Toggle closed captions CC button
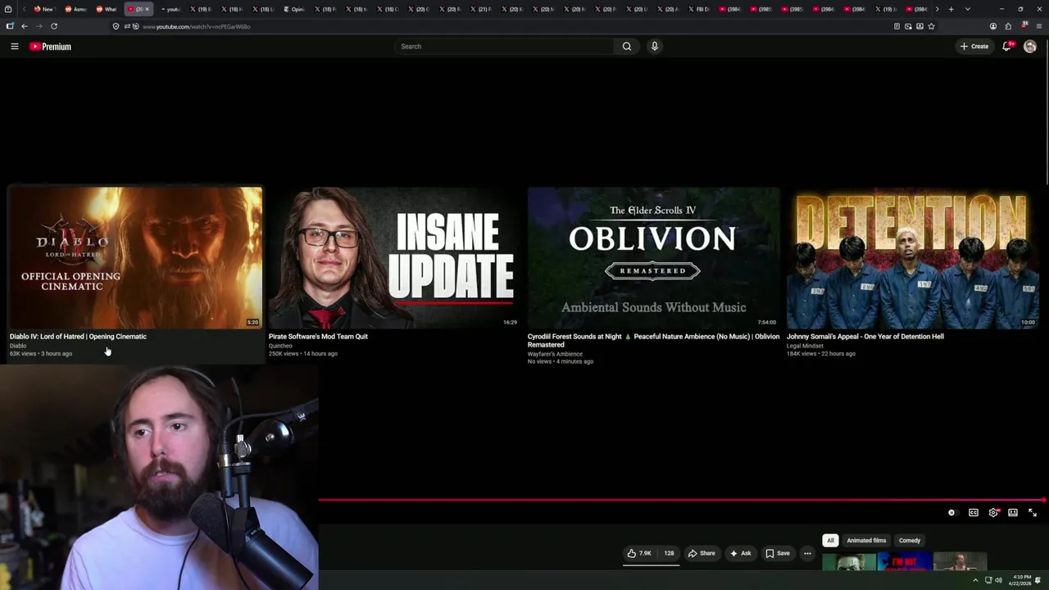This screenshot has width=1049, height=590. coord(974,513)
